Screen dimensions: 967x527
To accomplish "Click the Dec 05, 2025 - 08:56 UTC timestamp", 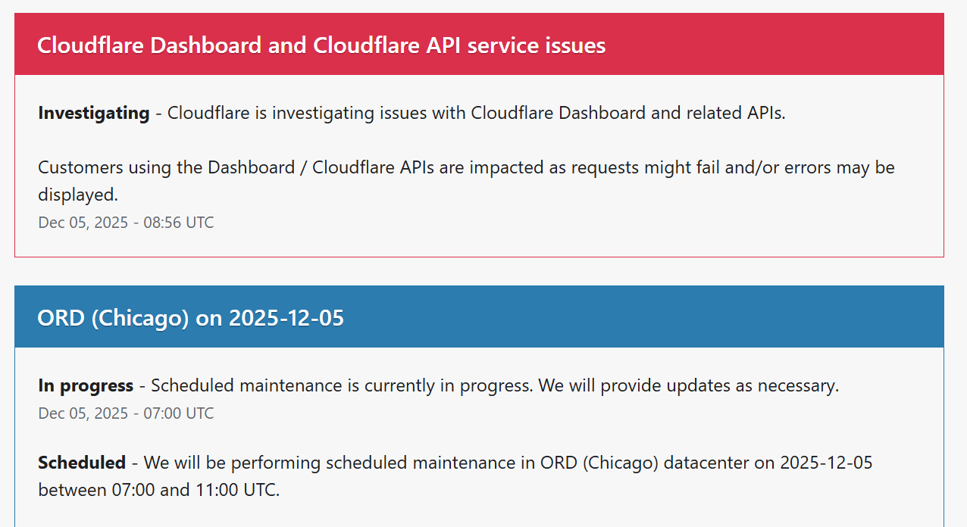I will tap(126, 223).
